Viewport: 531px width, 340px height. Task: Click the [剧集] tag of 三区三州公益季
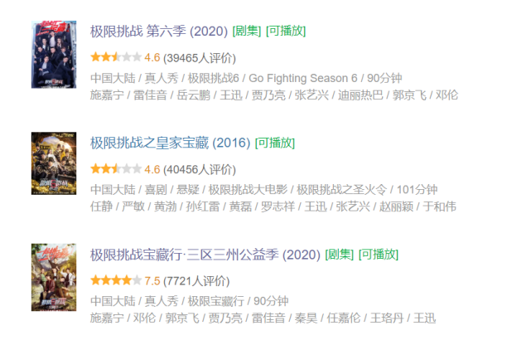pos(340,255)
